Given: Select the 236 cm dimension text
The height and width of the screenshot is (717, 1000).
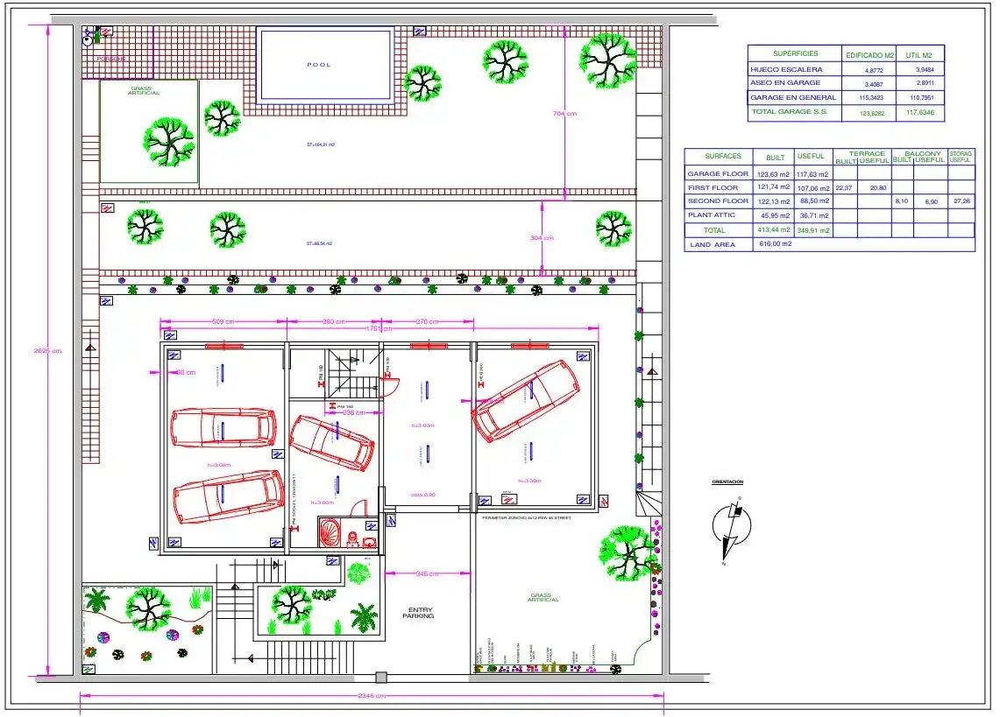Looking at the screenshot, I should point(354,412).
